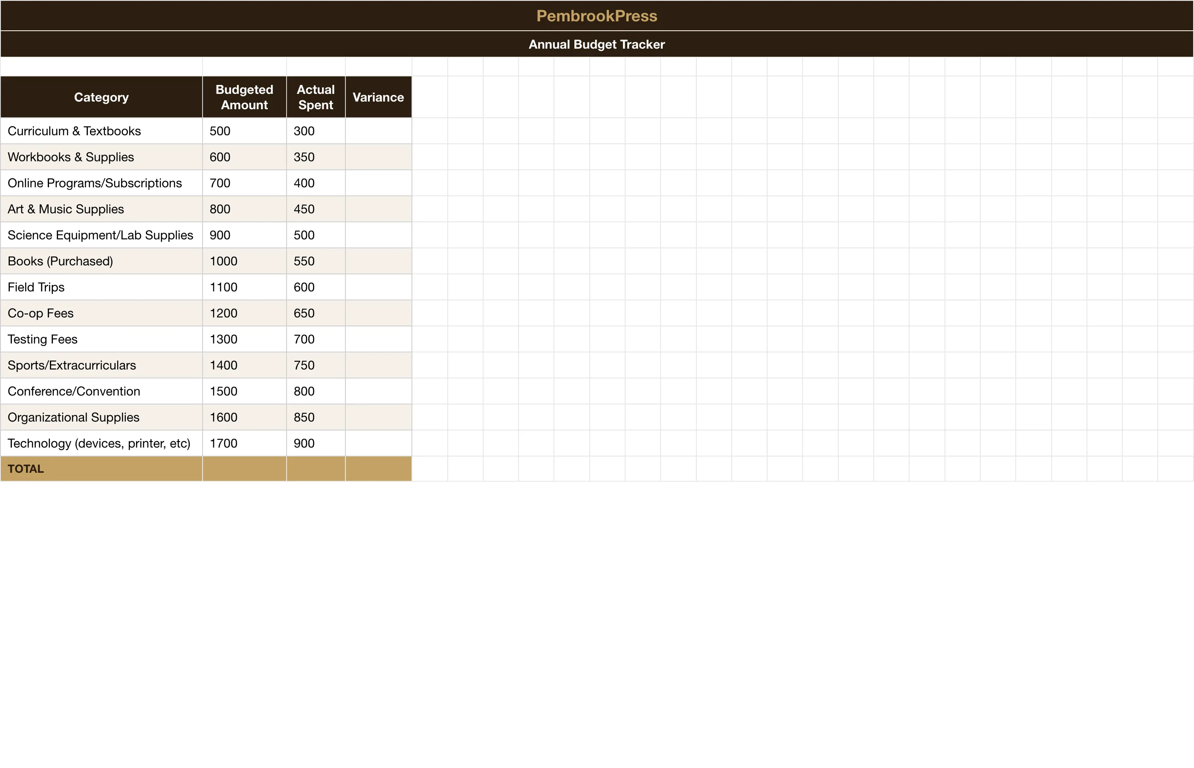Click the Art & Music Supplies cell

tap(101, 209)
